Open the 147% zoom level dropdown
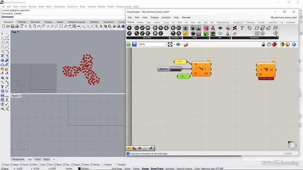 coord(165,44)
